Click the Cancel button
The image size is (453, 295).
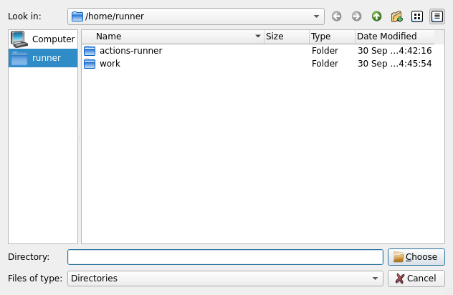coord(416,279)
